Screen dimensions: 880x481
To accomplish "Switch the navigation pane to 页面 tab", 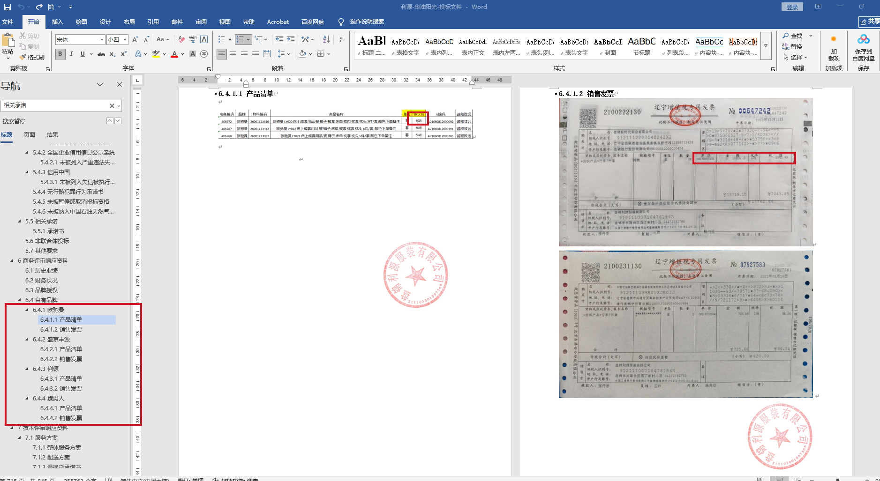I will coord(30,135).
